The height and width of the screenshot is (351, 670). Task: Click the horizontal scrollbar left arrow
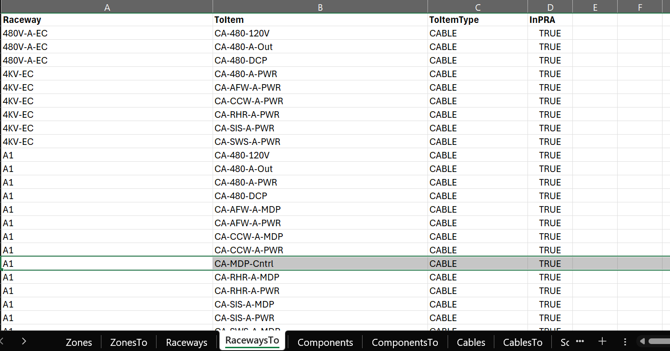(643, 342)
